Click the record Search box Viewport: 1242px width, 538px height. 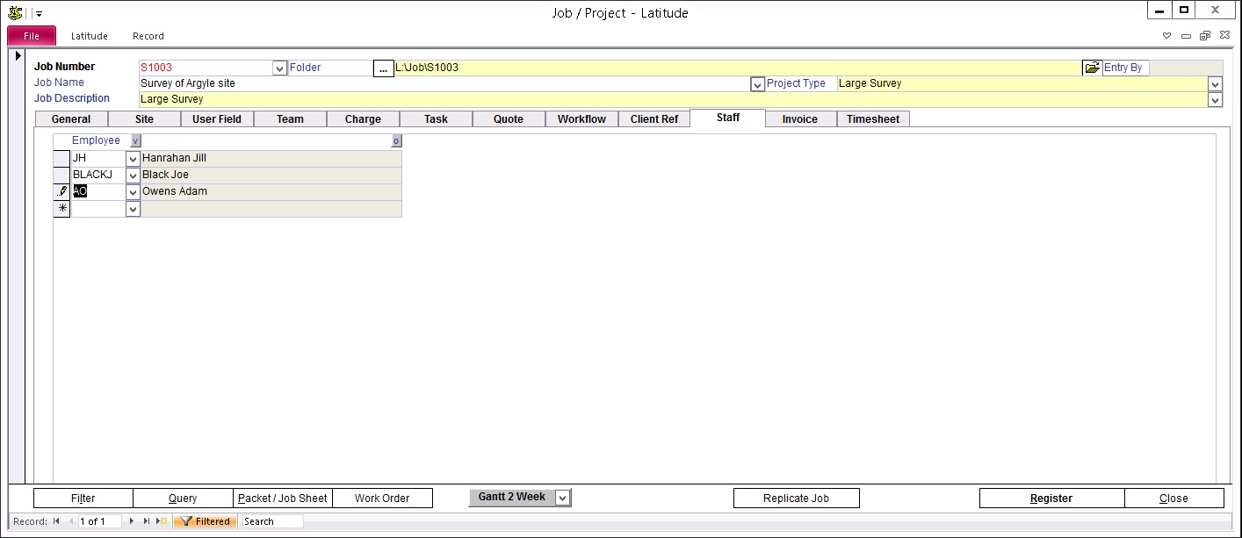click(272, 521)
